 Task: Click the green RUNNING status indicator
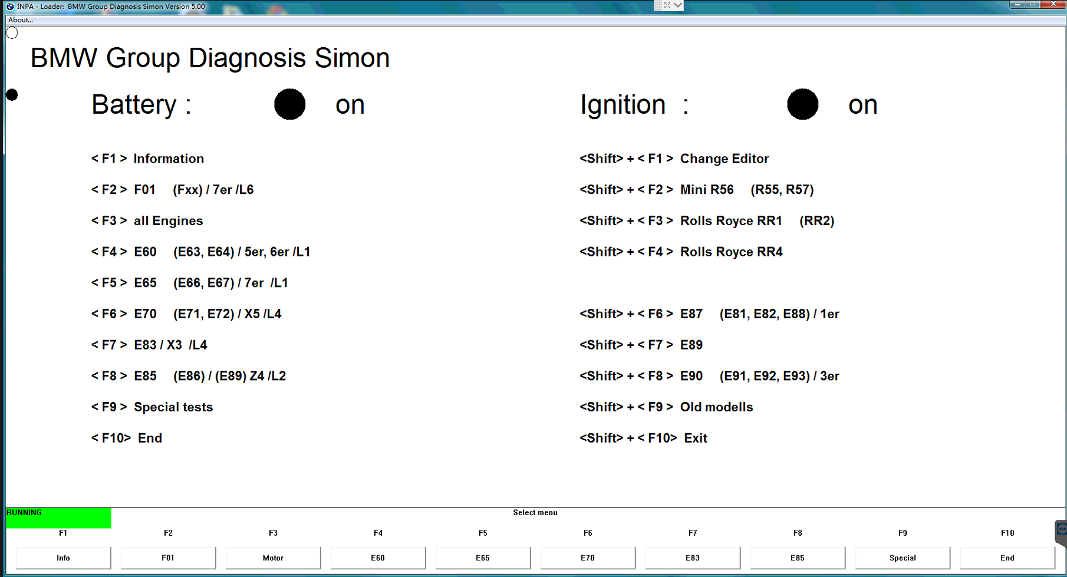pyautogui.click(x=58, y=517)
